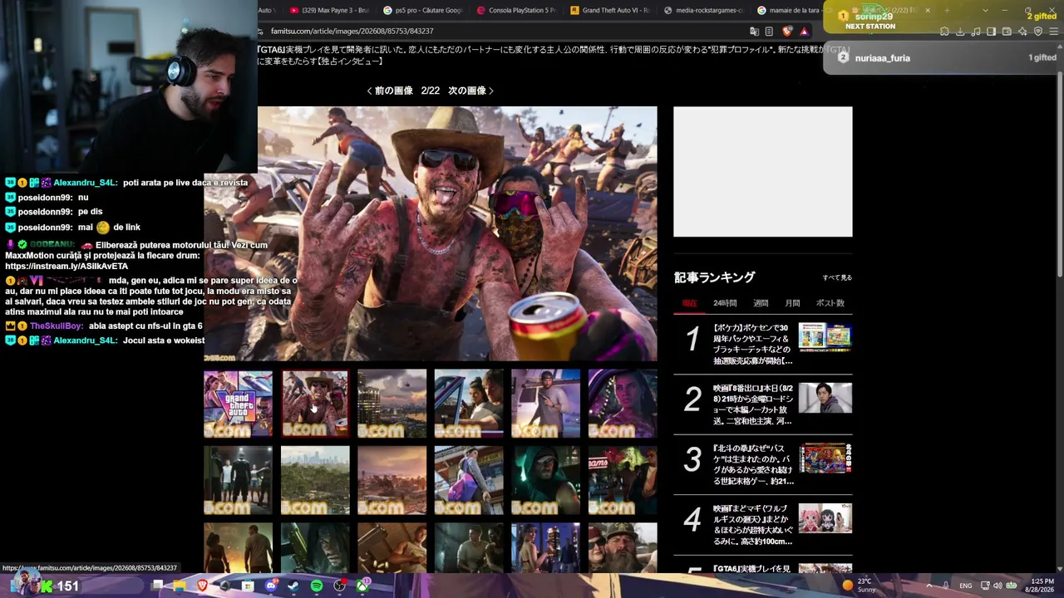
Task: Open the tab search dropdown arrow
Action: coord(985,10)
